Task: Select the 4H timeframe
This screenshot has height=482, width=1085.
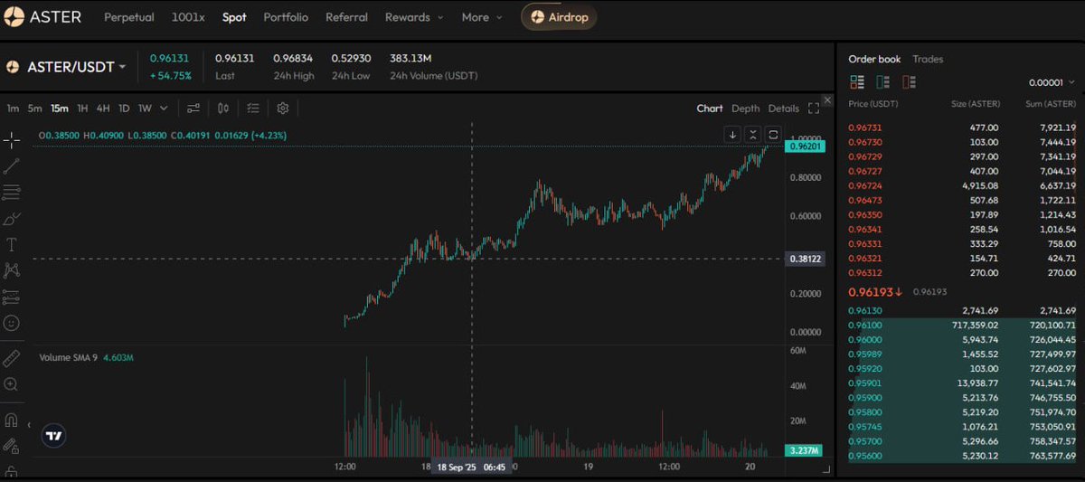Action: pyautogui.click(x=103, y=109)
